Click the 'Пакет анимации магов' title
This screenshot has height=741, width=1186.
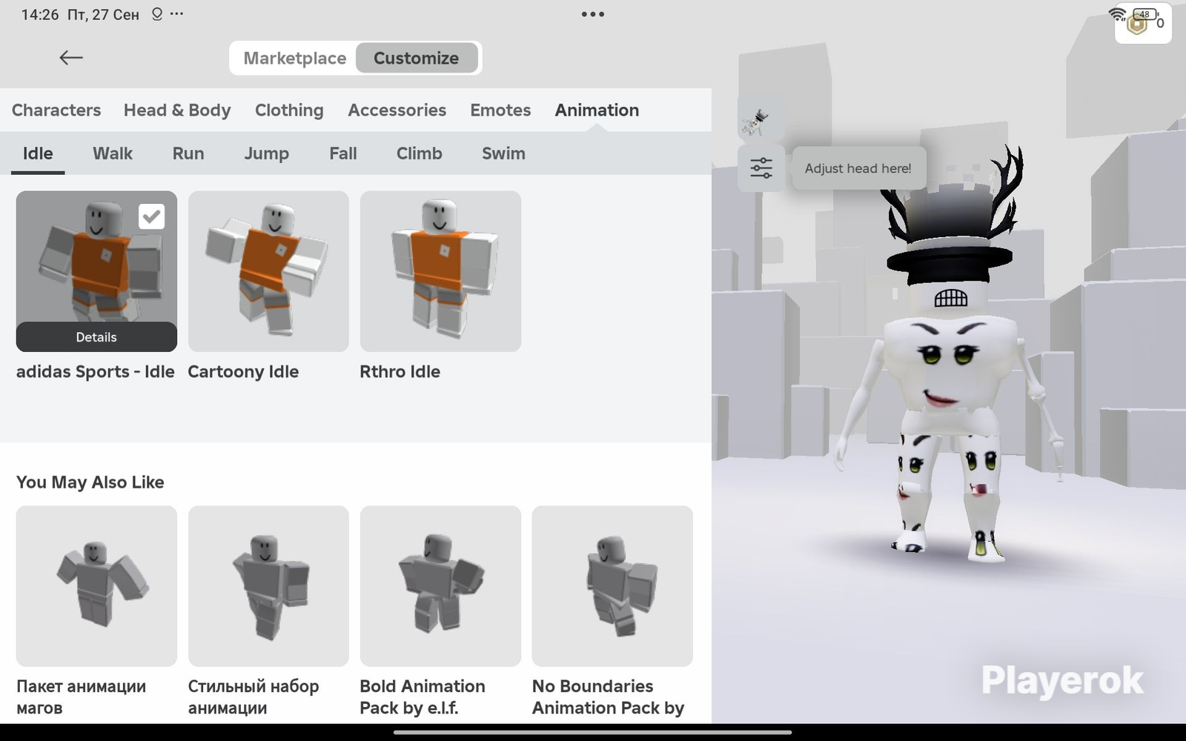pos(82,697)
